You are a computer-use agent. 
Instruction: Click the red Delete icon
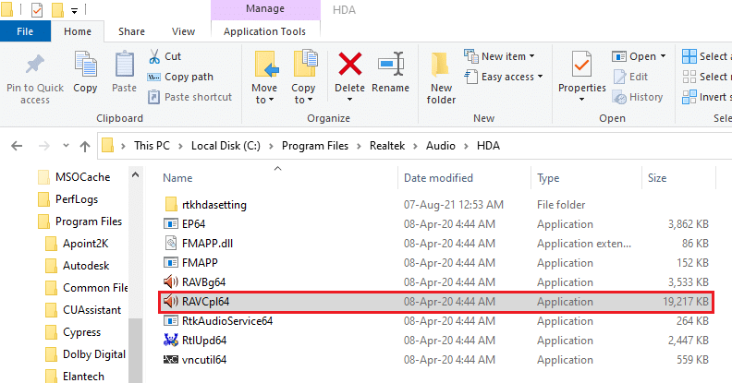[x=349, y=66]
